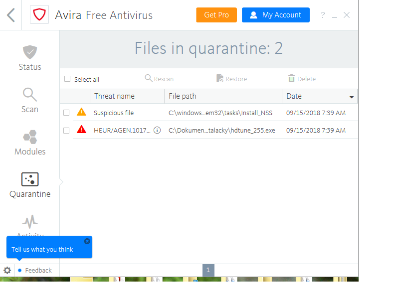Screen dimensions: 399x299
Task: Open info icon next to HEUR/AGEN.1017
Action: (x=157, y=130)
